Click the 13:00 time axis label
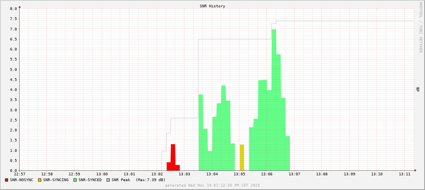425x190 pixels. tap(102, 174)
